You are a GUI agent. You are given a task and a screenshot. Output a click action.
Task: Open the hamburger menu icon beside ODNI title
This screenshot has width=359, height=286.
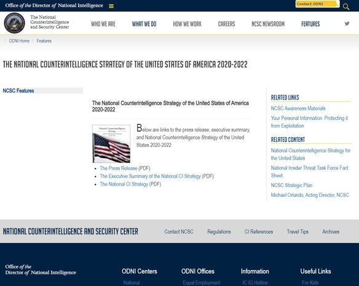(x=111, y=6)
